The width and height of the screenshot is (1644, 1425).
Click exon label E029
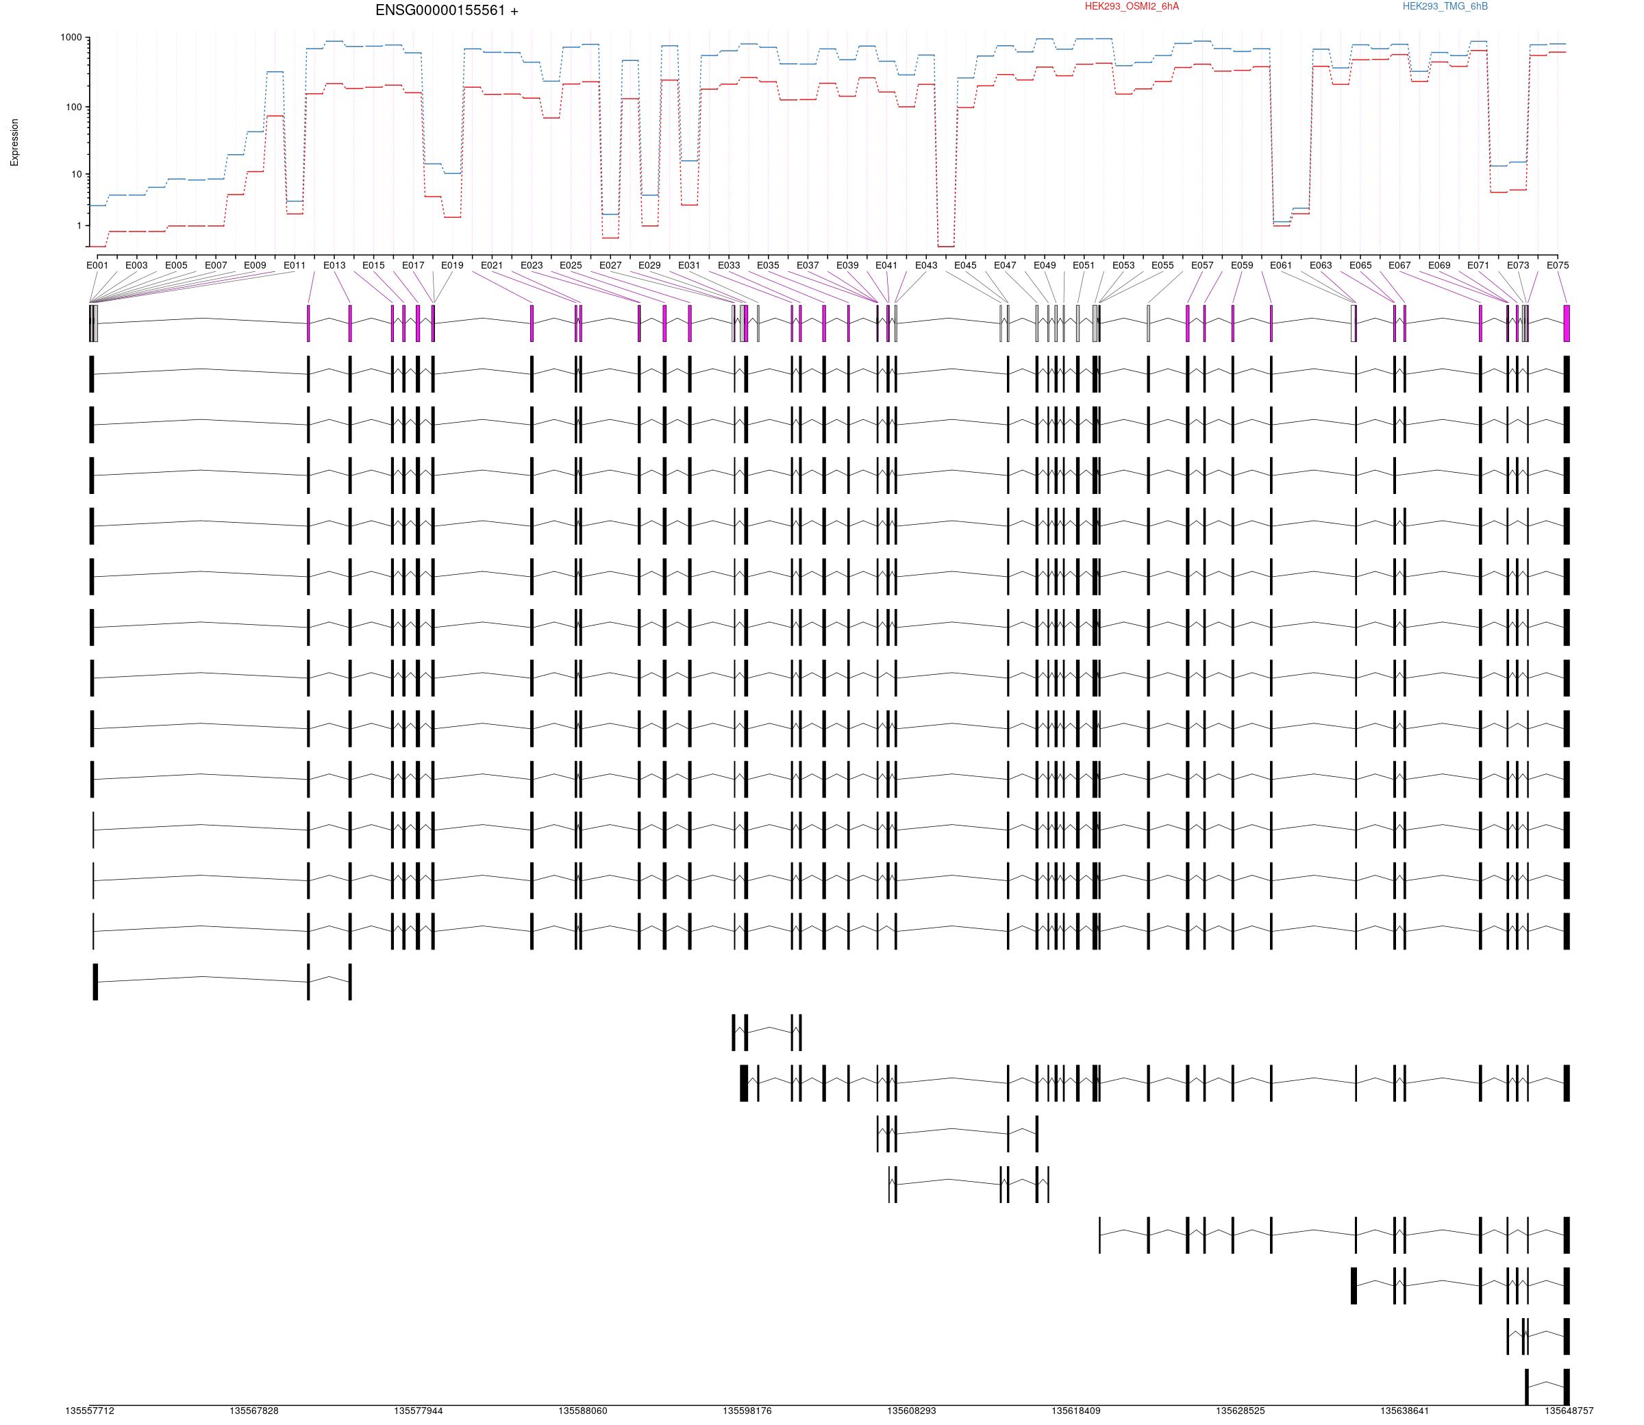click(x=649, y=266)
